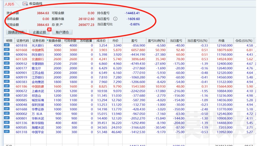Image resolution: width=259 pixels, height=146 pixels.
Task: Click the 国债逆回购 button
Action: [16, 32]
